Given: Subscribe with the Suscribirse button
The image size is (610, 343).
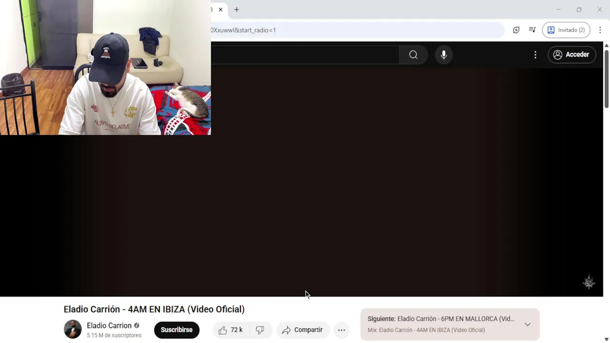Looking at the screenshot, I should tap(176, 330).
